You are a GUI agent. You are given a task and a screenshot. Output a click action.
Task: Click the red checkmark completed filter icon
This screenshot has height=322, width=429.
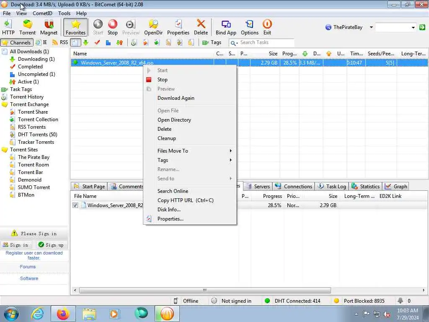[x=97, y=42]
